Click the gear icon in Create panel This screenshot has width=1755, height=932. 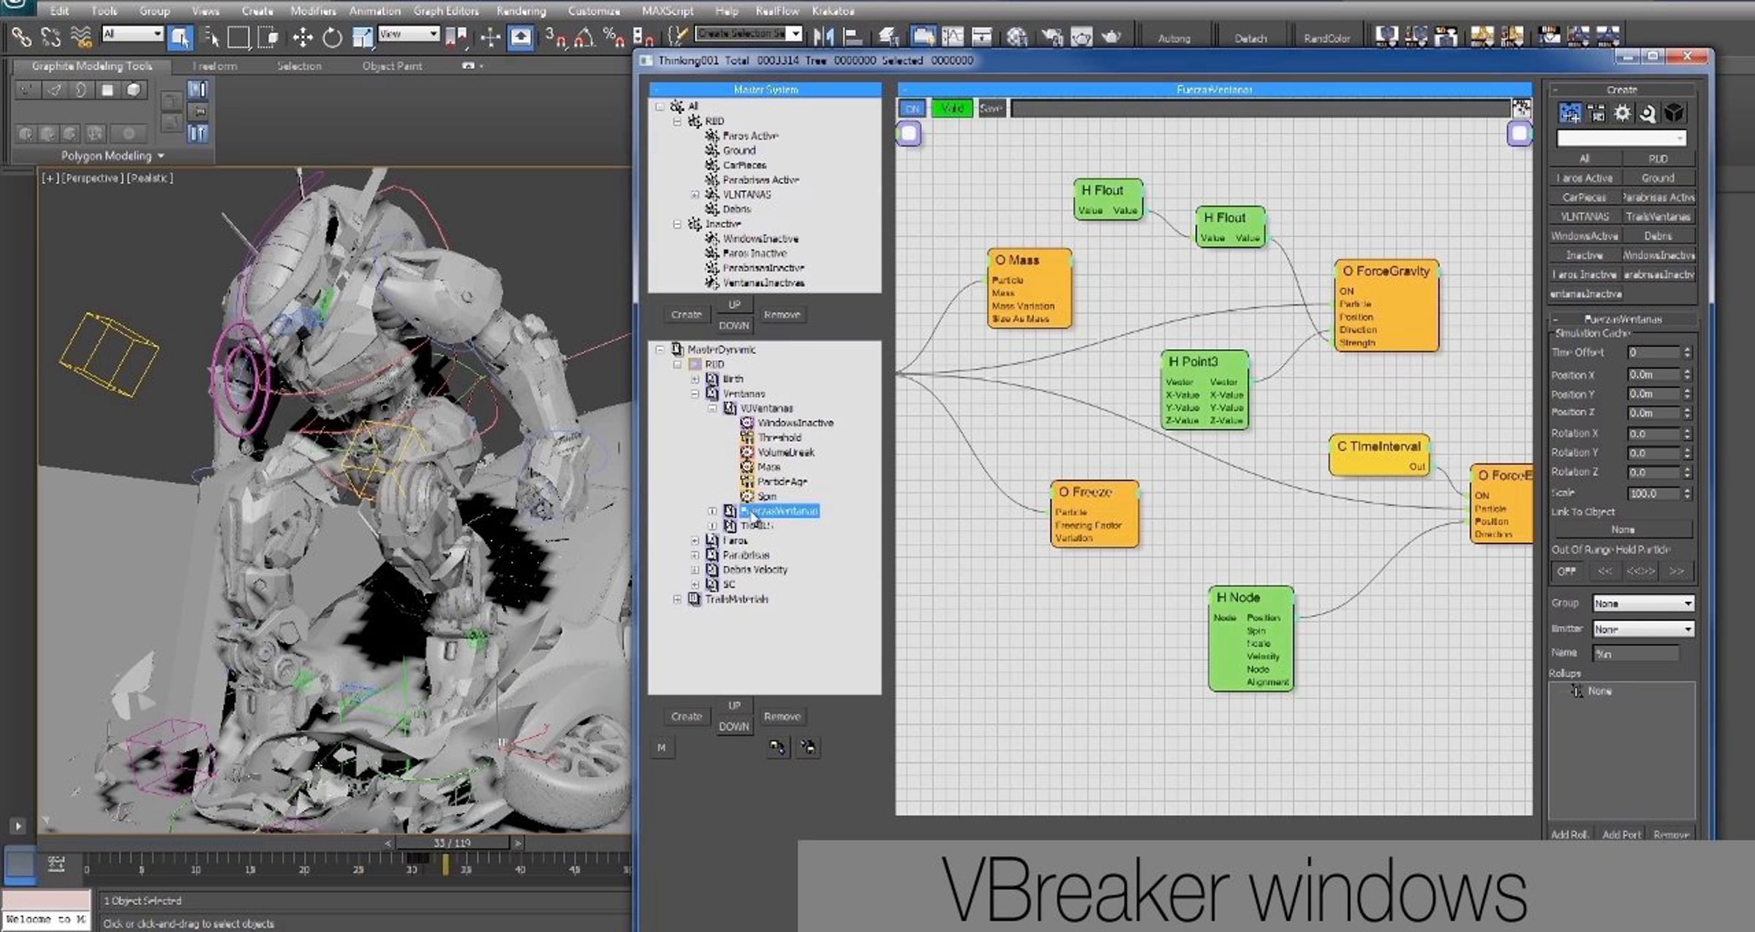[x=1622, y=113]
